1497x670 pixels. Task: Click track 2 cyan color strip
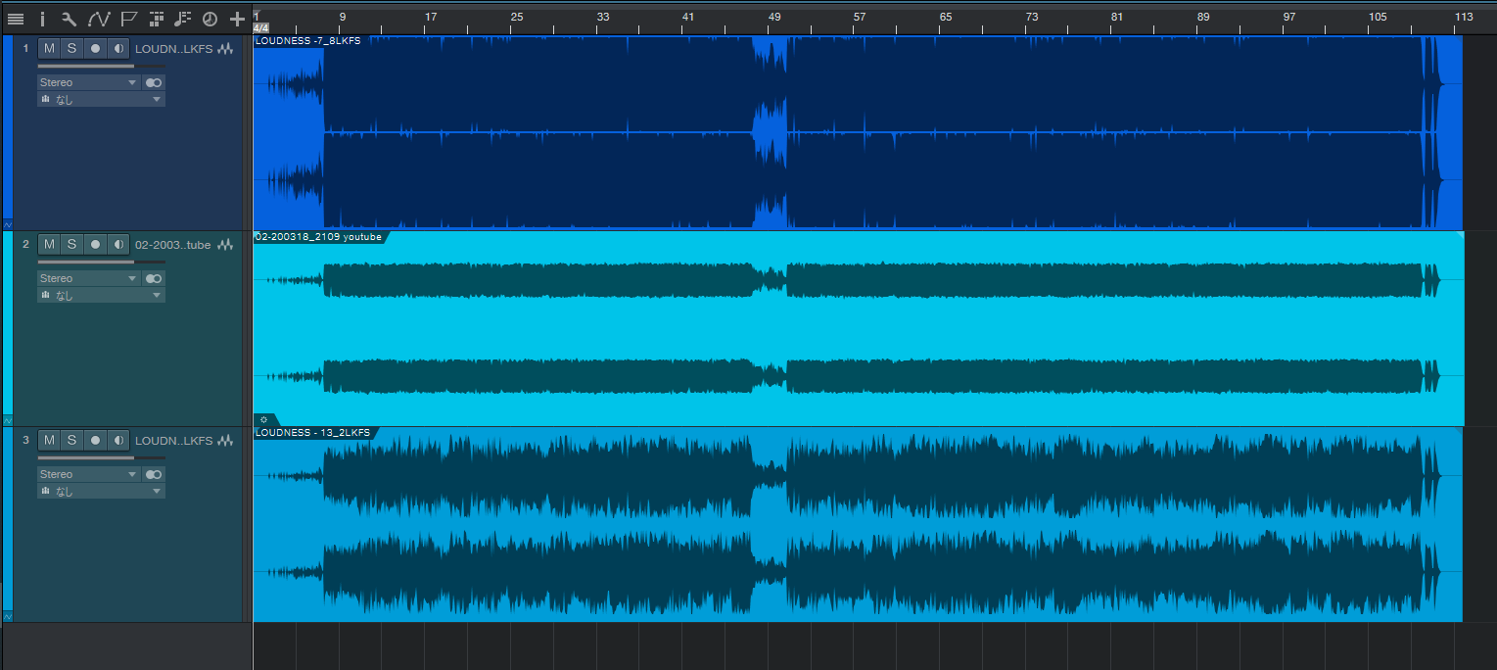pos(8,321)
